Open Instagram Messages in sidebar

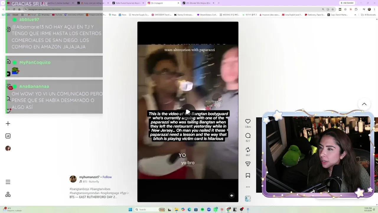pyautogui.click(x=8, y=87)
